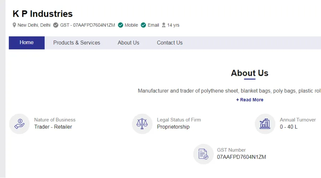Click the 0 - 40 L turnover value
This screenshot has height=178, width=321.
pyautogui.click(x=289, y=127)
